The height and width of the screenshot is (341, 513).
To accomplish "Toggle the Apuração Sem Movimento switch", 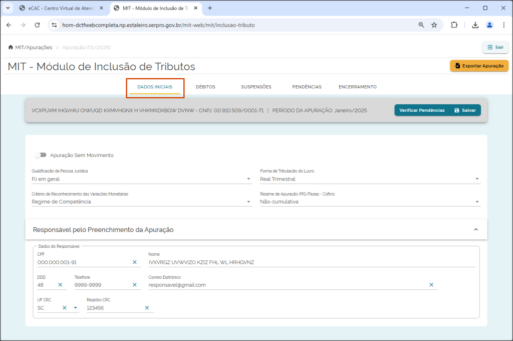I will [41, 155].
